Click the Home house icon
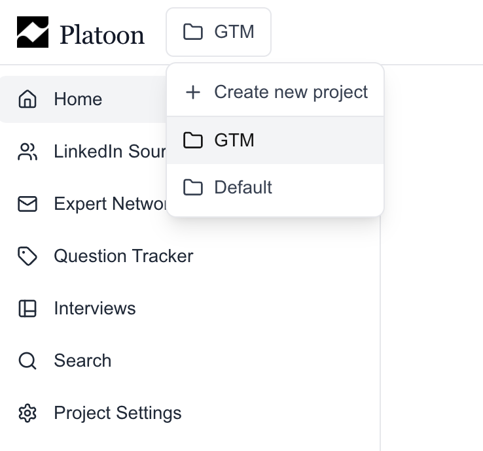This screenshot has width=483, height=451. pos(27,99)
